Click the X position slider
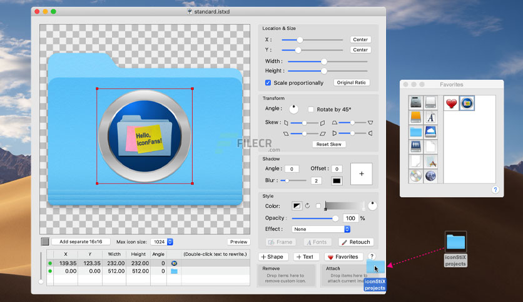This screenshot has width=523, height=302. (x=312, y=40)
